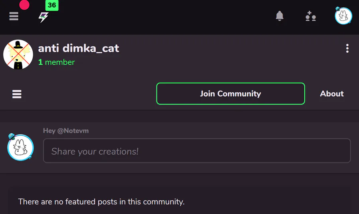The height and width of the screenshot is (214, 359).
Task: Open the profile avatar in top bar
Action: (x=343, y=16)
